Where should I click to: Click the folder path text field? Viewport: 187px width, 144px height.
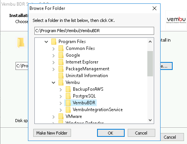(94, 31)
